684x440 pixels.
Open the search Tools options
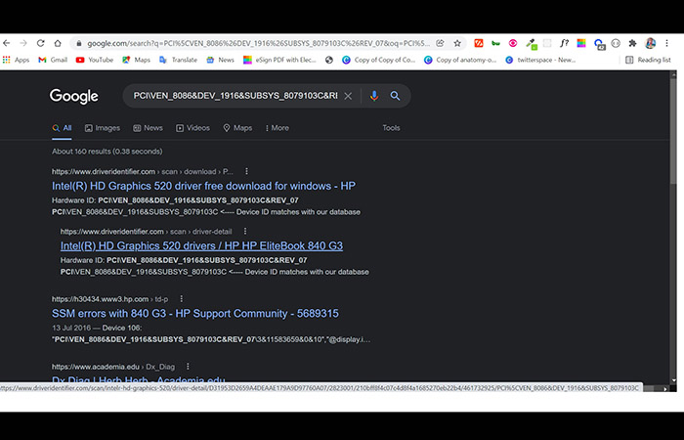point(391,128)
